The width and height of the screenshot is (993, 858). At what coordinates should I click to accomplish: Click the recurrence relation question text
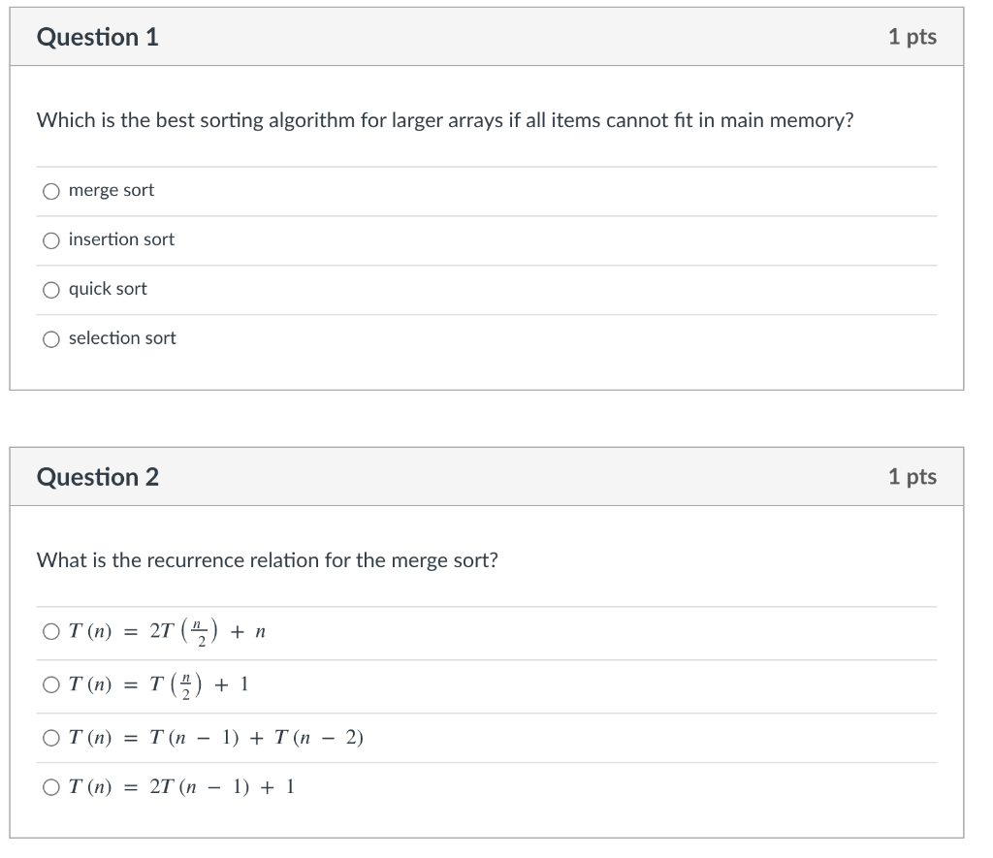[x=267, y=560]
